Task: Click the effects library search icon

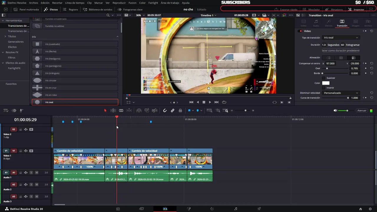Action: pos(108,15)
